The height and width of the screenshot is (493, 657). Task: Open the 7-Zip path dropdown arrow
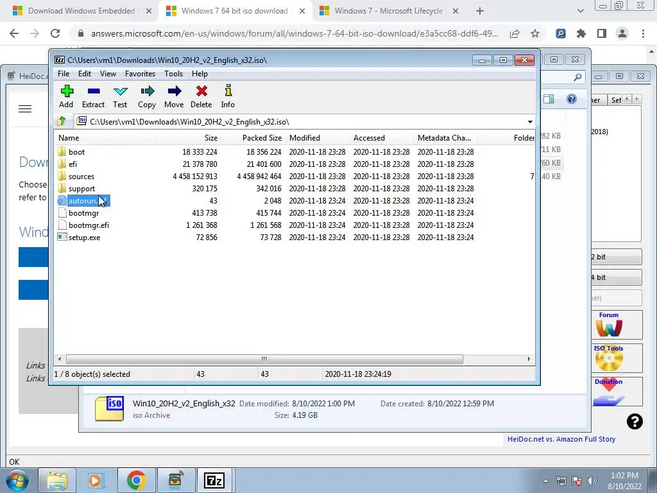530,121
